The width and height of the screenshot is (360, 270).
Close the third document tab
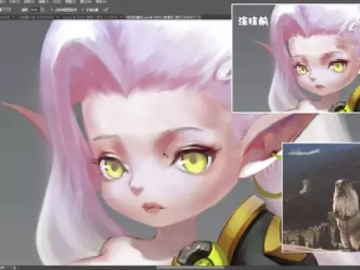(x=121, y=17)
